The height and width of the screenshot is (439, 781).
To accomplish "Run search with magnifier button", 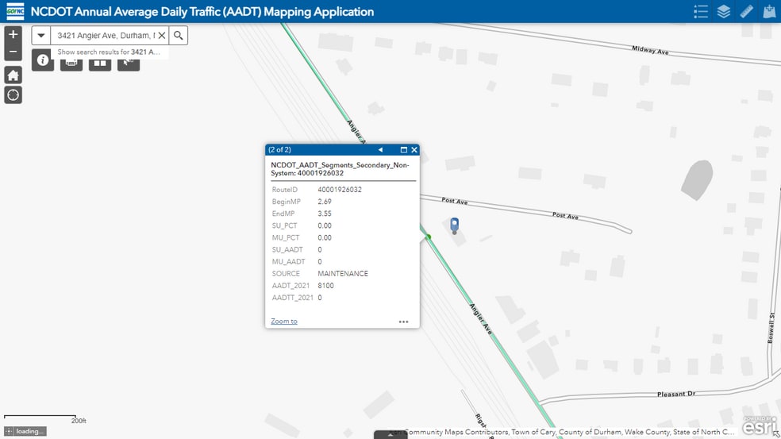I will coord(179,36).
